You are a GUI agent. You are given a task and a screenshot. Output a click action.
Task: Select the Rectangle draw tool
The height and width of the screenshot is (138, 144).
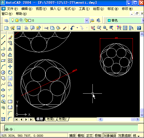pos(3,61)
